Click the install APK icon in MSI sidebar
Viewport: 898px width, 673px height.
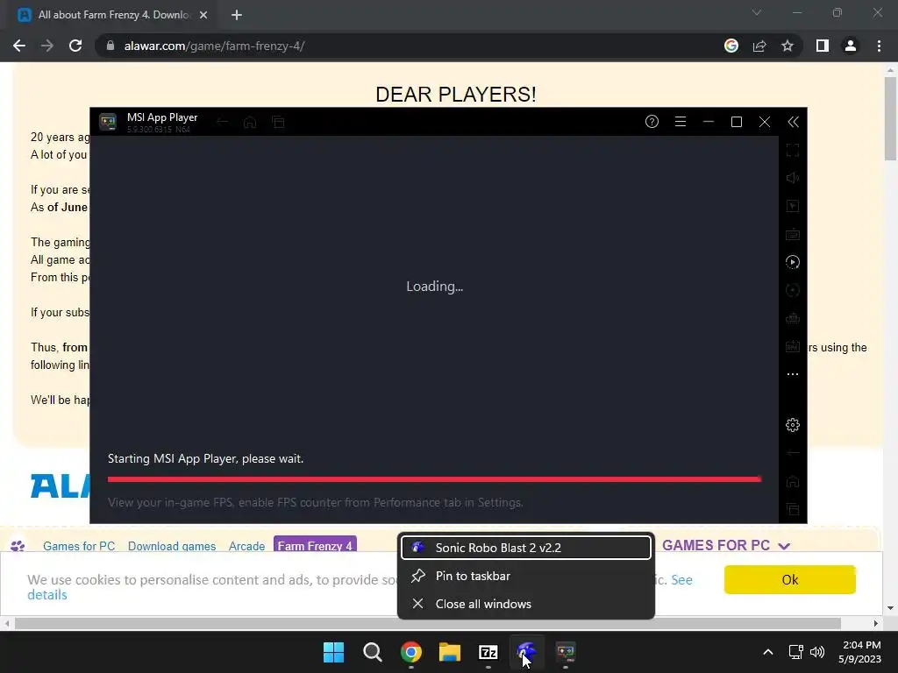pyautogui.click(x=793, y=346)
